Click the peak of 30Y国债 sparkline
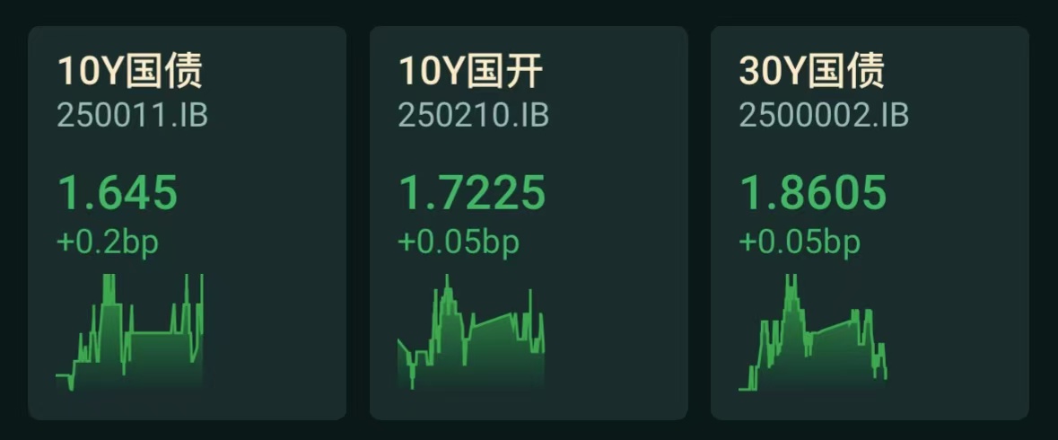 [x=791, y=276]
